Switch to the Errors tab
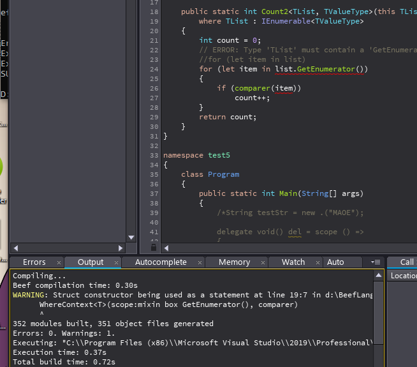This screenshot has width=417, height=367. [x=34, y=262]
